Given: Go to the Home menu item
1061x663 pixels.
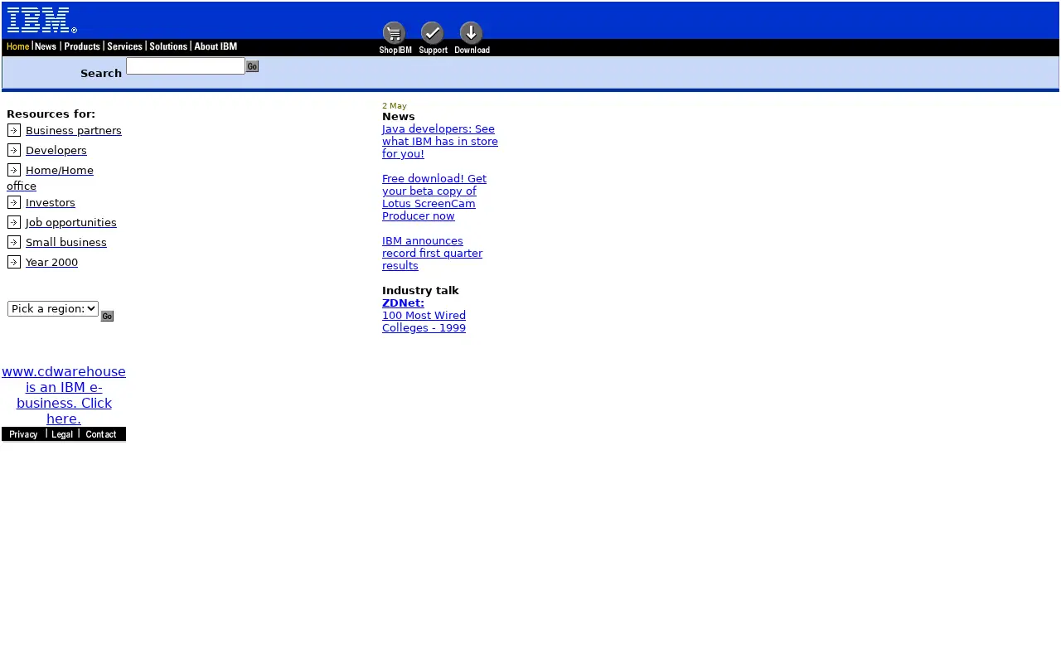Looking at the screenshot, I should [x=18, y=46].
